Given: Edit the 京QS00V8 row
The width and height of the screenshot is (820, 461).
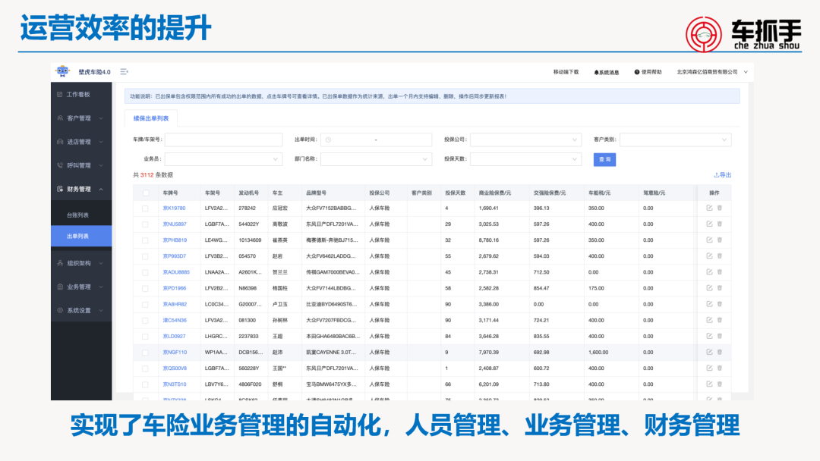Looking at the screenshot, I should coord(709,368).
